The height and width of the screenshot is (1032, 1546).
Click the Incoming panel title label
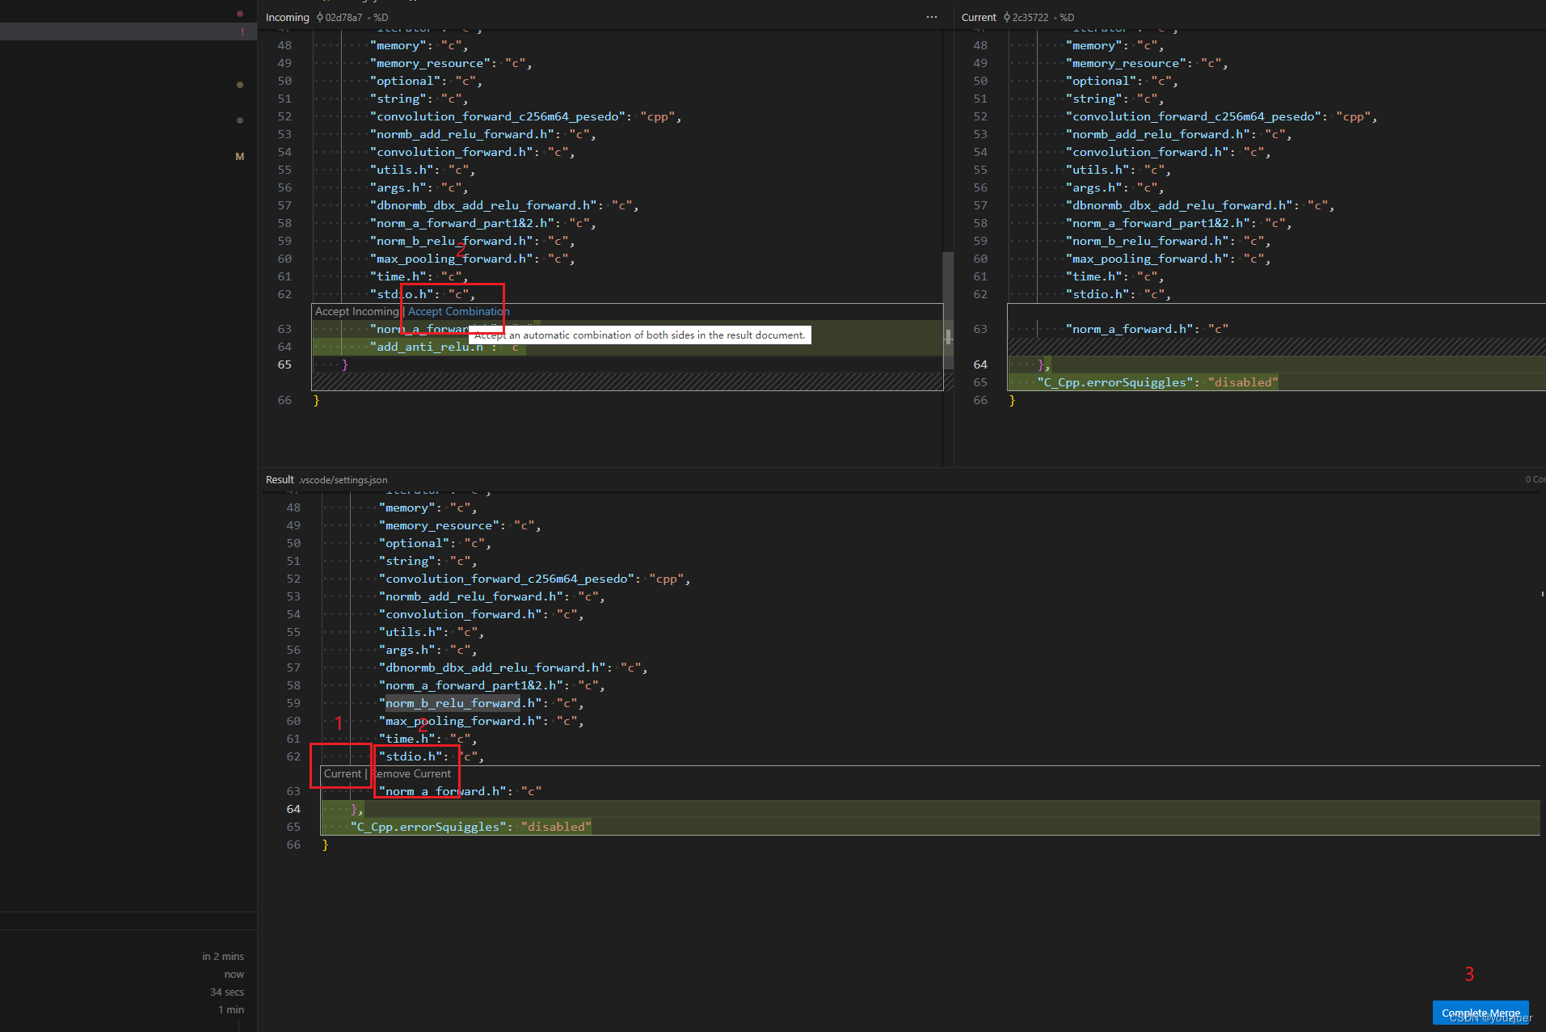point(287,17)
